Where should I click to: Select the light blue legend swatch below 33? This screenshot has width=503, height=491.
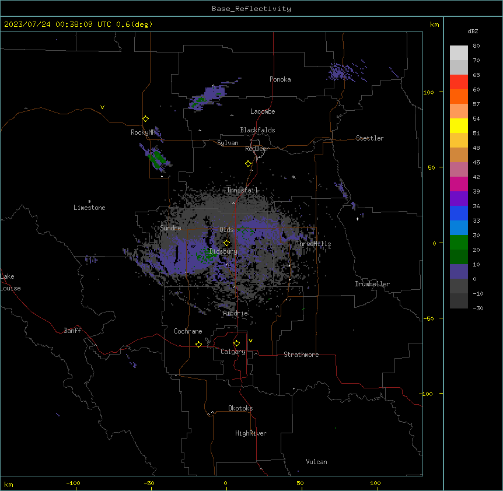click(x=459, y=228)
